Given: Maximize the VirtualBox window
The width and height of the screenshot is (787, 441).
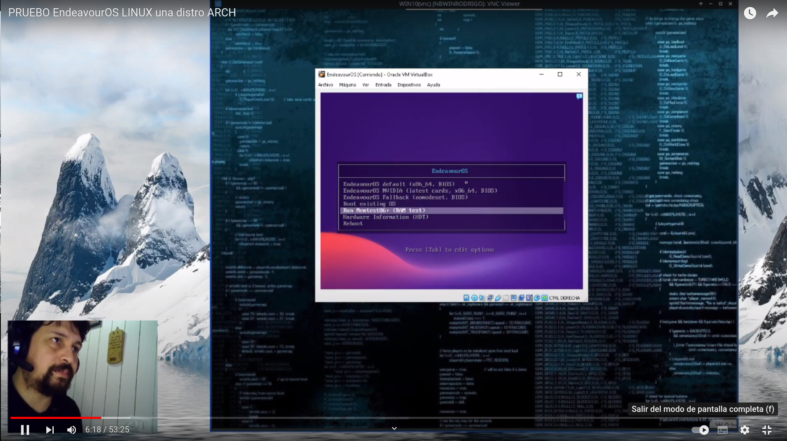Looking at the screenshot, I should 560,74.
